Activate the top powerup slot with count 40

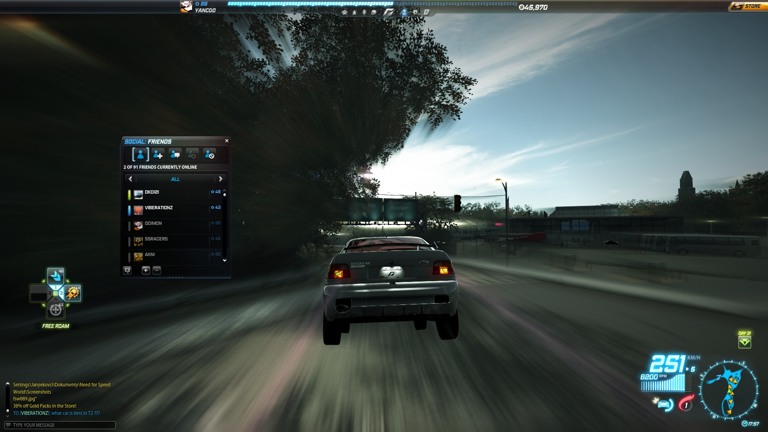56,276
